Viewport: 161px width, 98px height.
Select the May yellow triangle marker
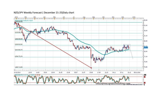[54, 19]
